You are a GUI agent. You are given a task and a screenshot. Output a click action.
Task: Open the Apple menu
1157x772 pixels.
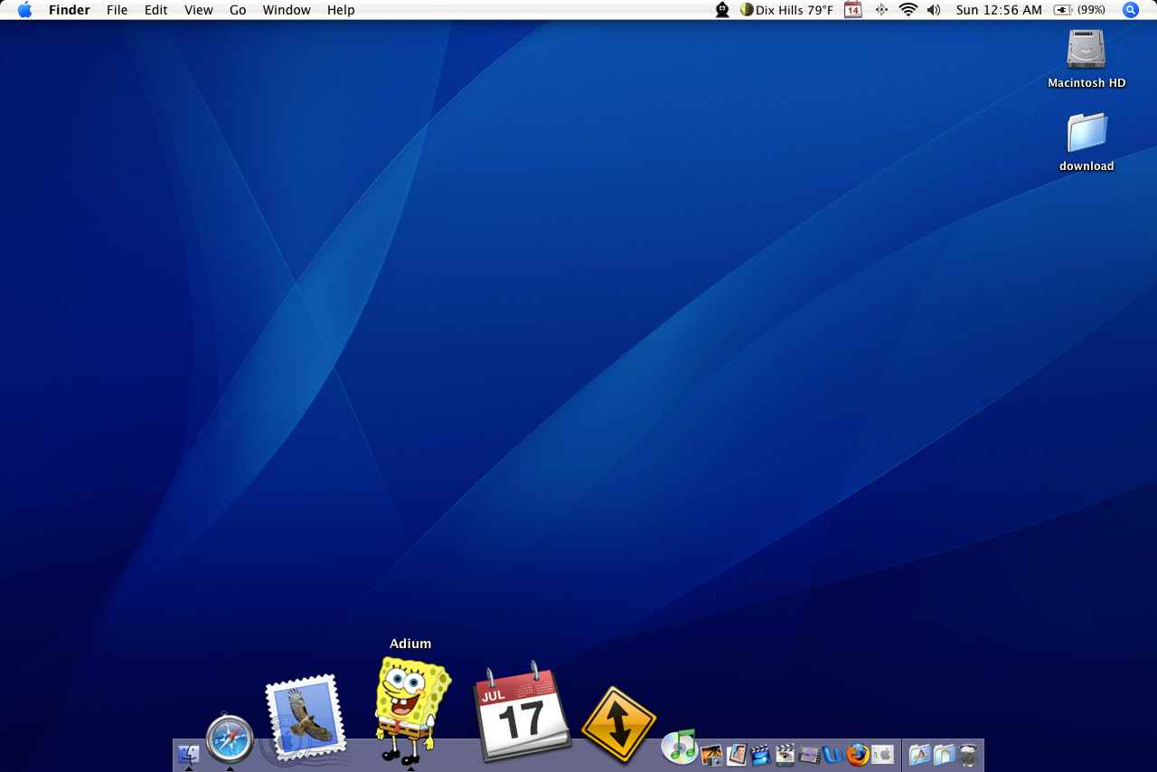(24, 10)
